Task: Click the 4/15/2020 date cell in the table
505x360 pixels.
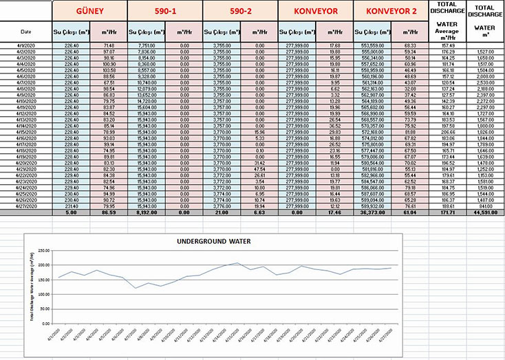Action: 26,132
